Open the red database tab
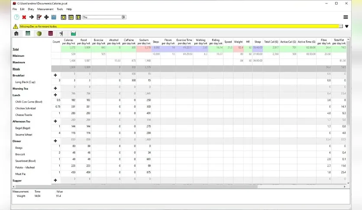 click(51, 33)
